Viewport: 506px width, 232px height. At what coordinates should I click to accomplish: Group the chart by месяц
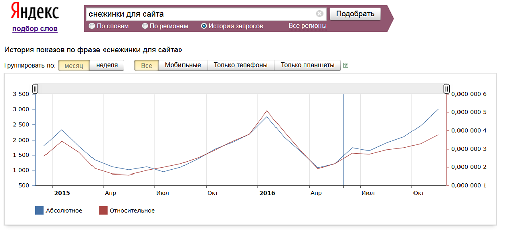pyautogui.click(x=74, y=66)
